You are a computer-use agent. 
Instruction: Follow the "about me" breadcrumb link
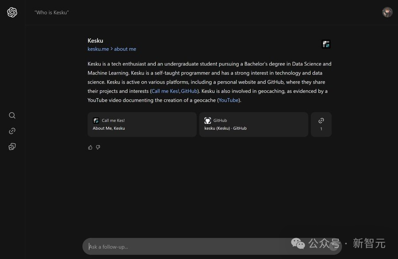(125, 49)
